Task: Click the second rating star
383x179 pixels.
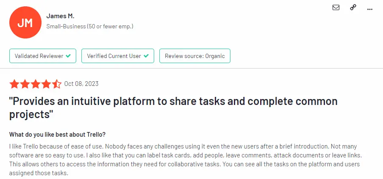Action: [x=25, y=84]
